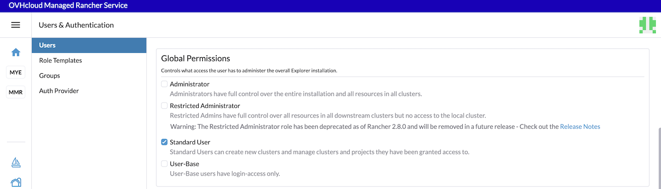Open Continuous Delivery sailboat icon
Screen dimensions: 661x189
click(16, 163)
